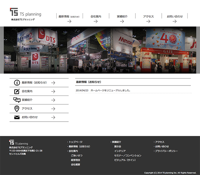Image resolution: width=200 pixels, height=175 pixels.
Task: Open sidebar link お問い合わせ
Action: click(x=30, y=117)
